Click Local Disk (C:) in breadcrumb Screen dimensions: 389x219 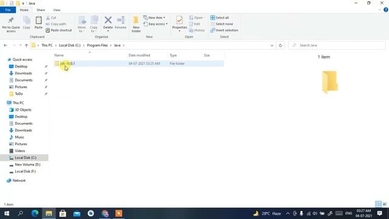click(70, 46)
